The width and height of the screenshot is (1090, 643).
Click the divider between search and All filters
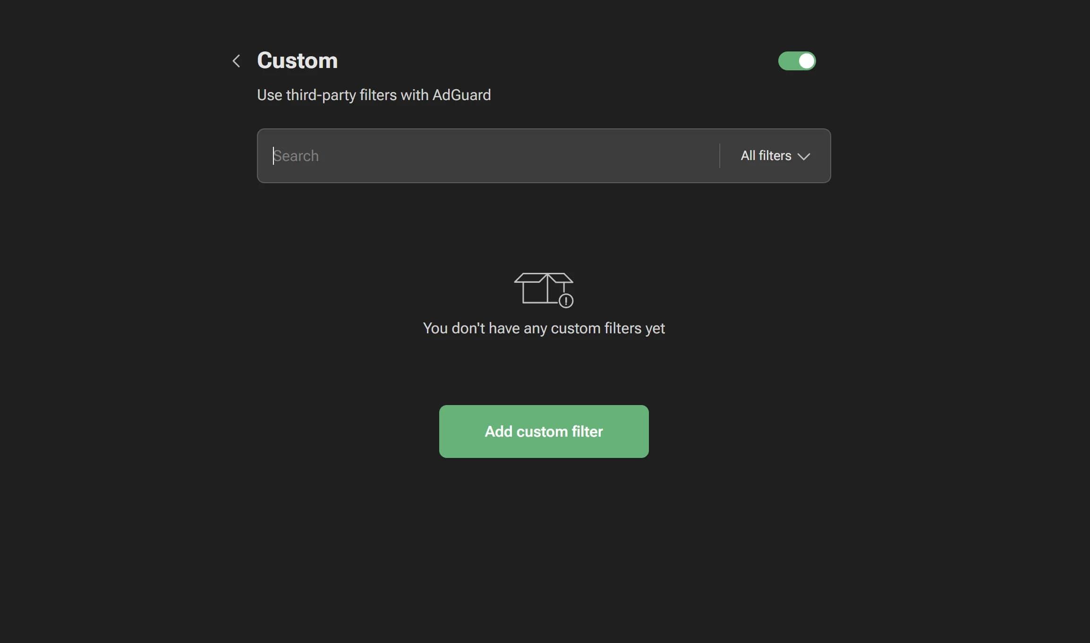coord(720,156)
